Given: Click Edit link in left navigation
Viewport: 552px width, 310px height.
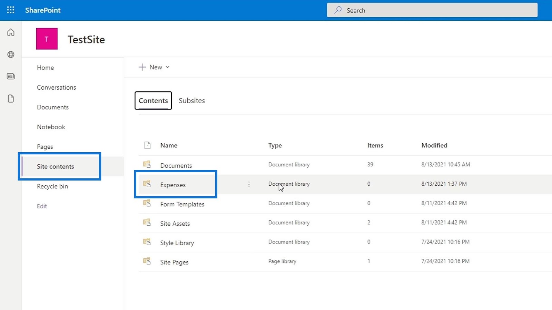Looking at the screenshot, I should click(42, 206).
